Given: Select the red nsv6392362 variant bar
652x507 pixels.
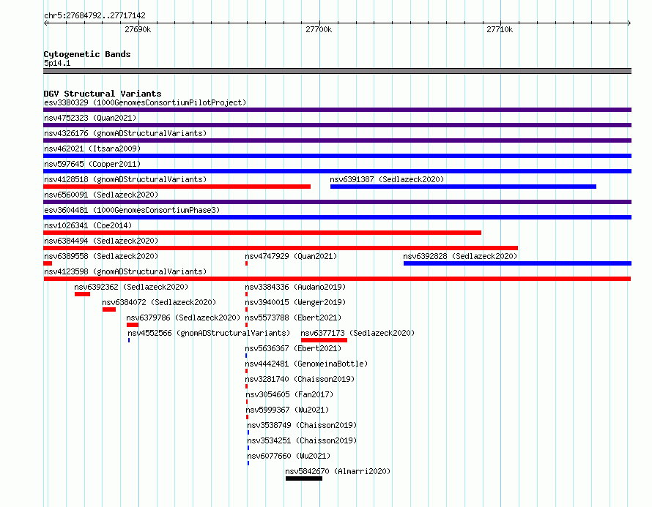Looking at the screenshot, I should pos(82,294).
